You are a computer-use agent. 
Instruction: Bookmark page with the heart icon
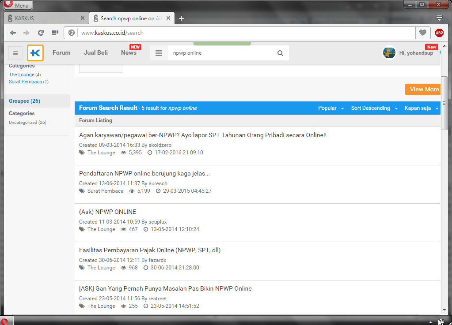[422, 33]
